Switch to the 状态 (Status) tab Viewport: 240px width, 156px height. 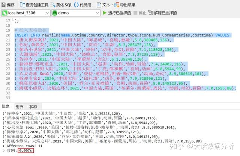(33, 107)
